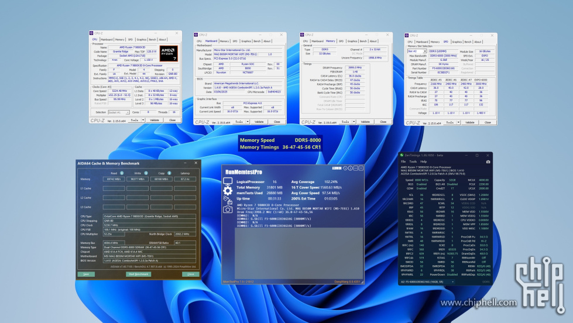This screenshot has width=573, height=323.
Task: Click AIDA64 Memory Read value field
Action: 114,179
